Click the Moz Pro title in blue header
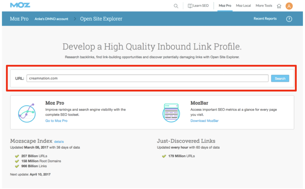Screen dimensions: 305x189 [19, 19]
